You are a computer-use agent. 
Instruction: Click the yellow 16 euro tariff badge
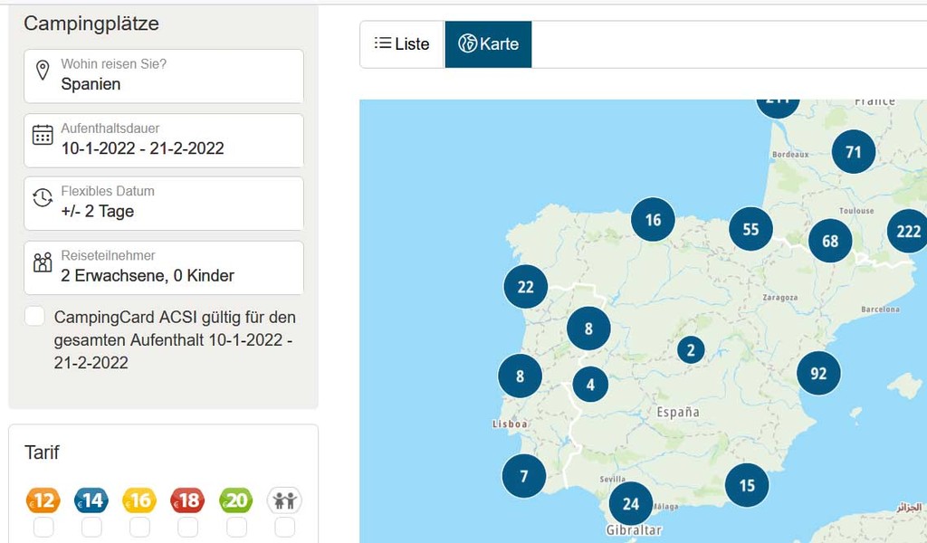[x=139, y=500]
